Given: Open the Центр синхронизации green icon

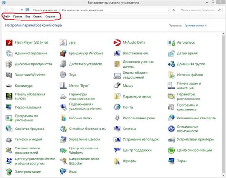Looking at the screenshot, I should click(x=171, y=150).
